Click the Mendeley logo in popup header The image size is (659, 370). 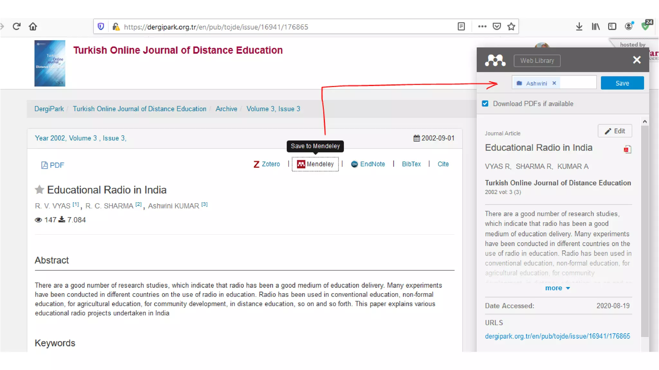pyautogui.click(x=495, y=60)
